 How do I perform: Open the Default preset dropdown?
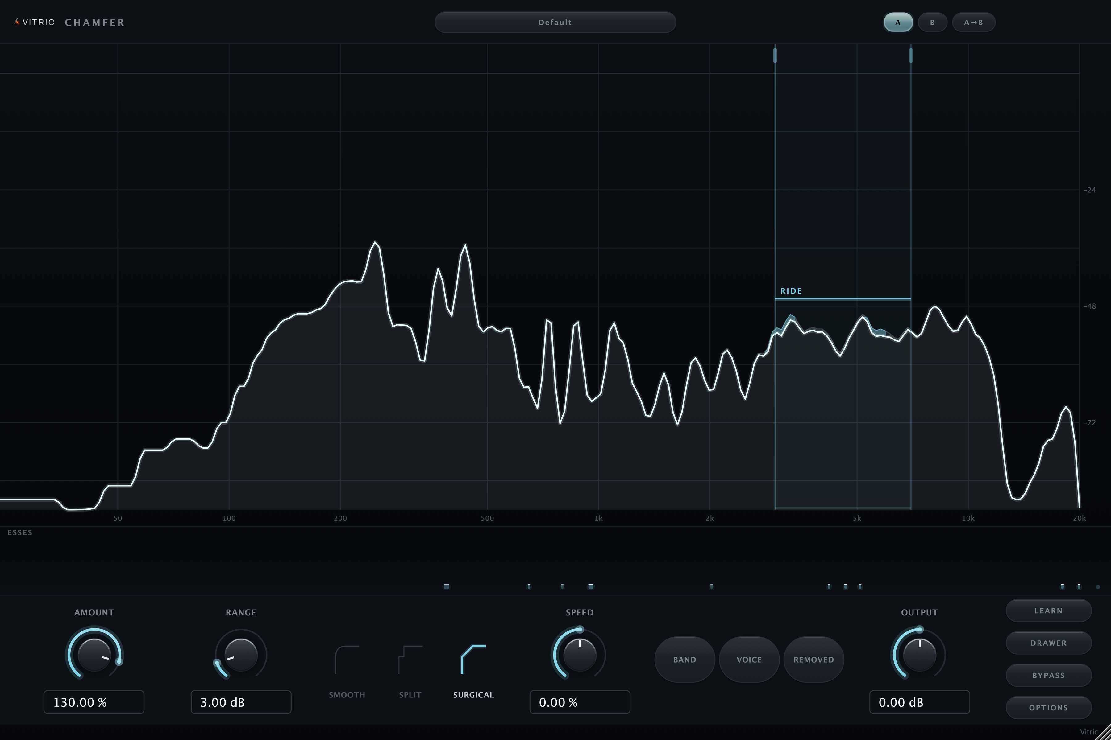point(555,22)
